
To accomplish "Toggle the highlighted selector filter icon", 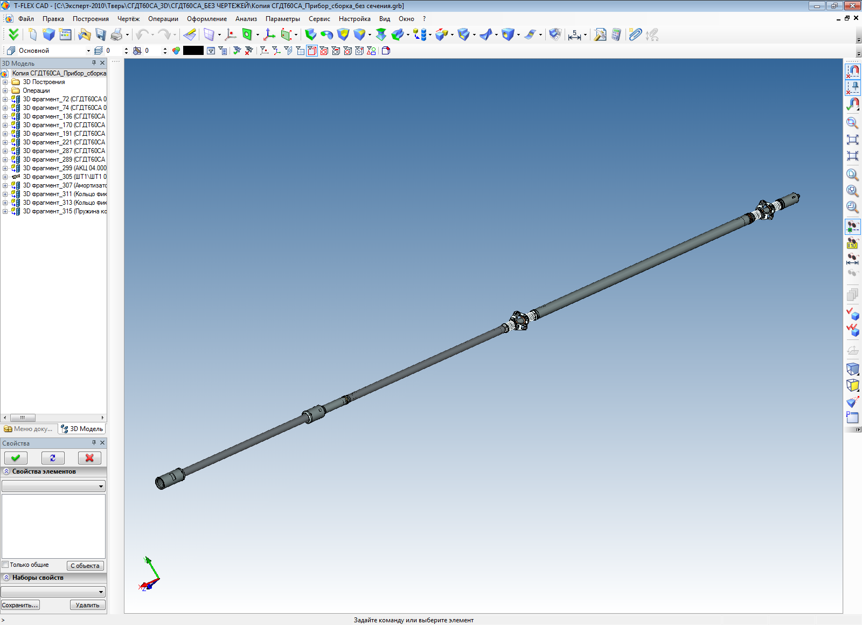I will [x=312, y=51].
